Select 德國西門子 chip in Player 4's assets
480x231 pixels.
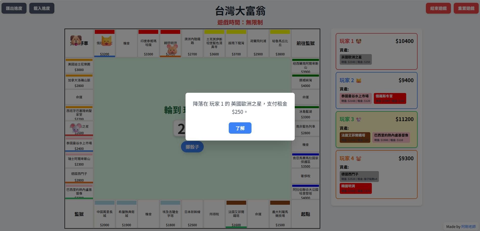click(359, 176)
